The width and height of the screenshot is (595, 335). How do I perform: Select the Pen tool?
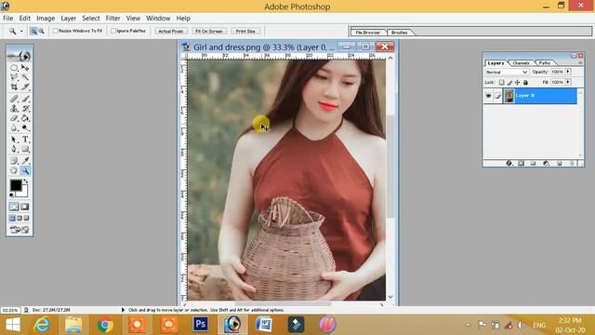tap(14, 149)
